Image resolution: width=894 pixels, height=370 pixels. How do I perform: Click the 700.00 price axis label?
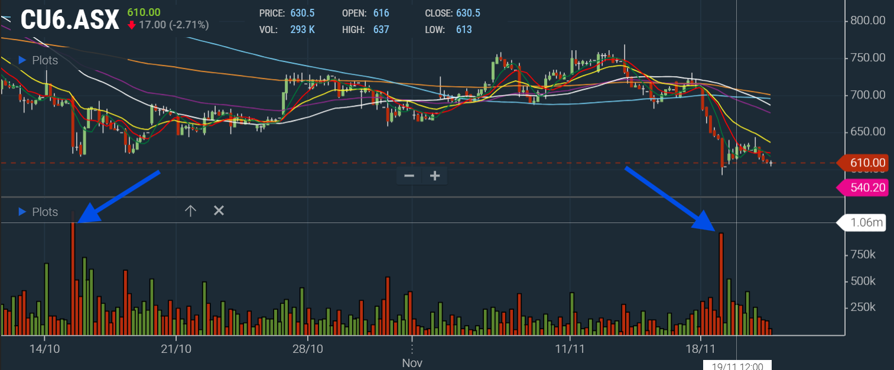[x=867, y=95]
